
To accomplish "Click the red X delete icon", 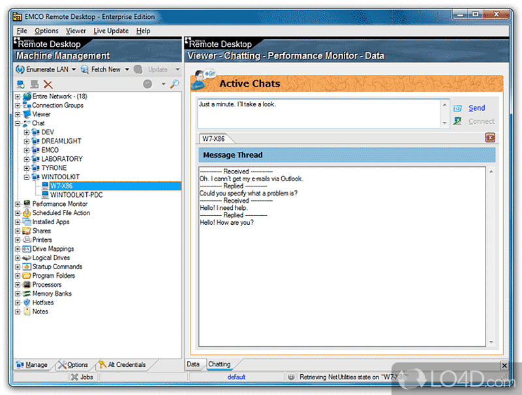I will (x=48, y=84).
